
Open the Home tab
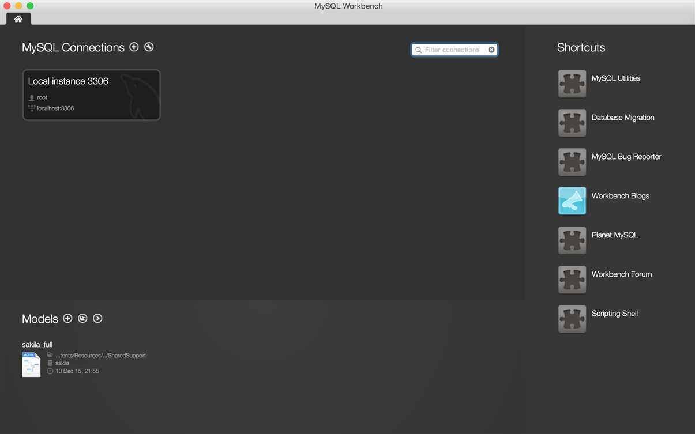tap(18, 19)
